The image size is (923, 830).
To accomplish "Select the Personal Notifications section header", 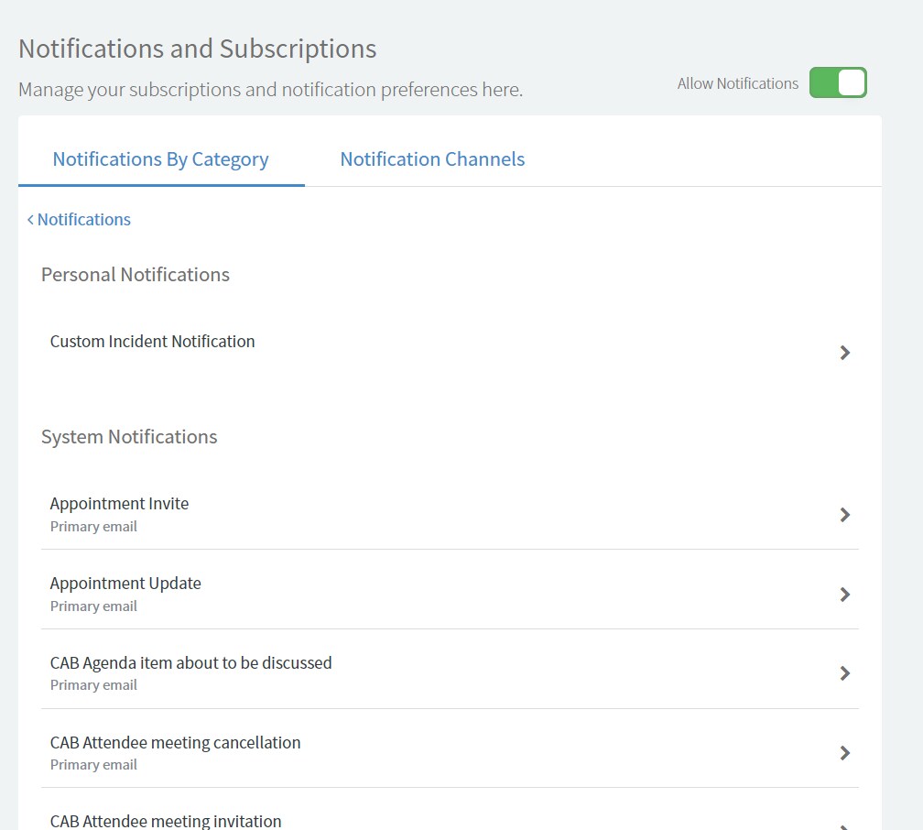I will pyautogui.click(x=135, y=274).
